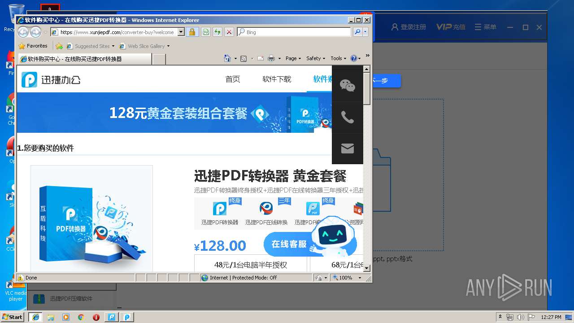
Task: Refresh the page with the green arrows
Action: click(x=217, y=32)
